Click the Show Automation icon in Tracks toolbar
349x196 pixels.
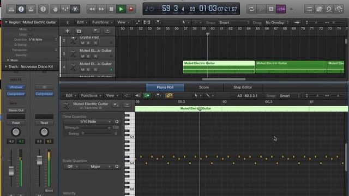138,22
